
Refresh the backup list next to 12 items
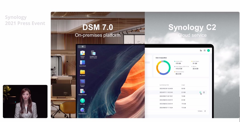[205, 111]
